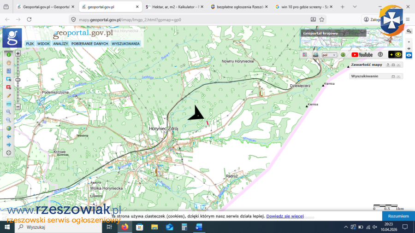Toggle the blue eye visibility button
Viewport: 415px width, 233px height.
[409, 55]
